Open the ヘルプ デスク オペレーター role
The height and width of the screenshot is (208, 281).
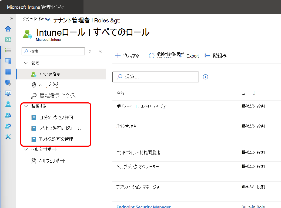pyautogui.click(x=138, y=167)
